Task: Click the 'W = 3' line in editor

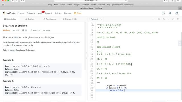Action: [100, 52]
